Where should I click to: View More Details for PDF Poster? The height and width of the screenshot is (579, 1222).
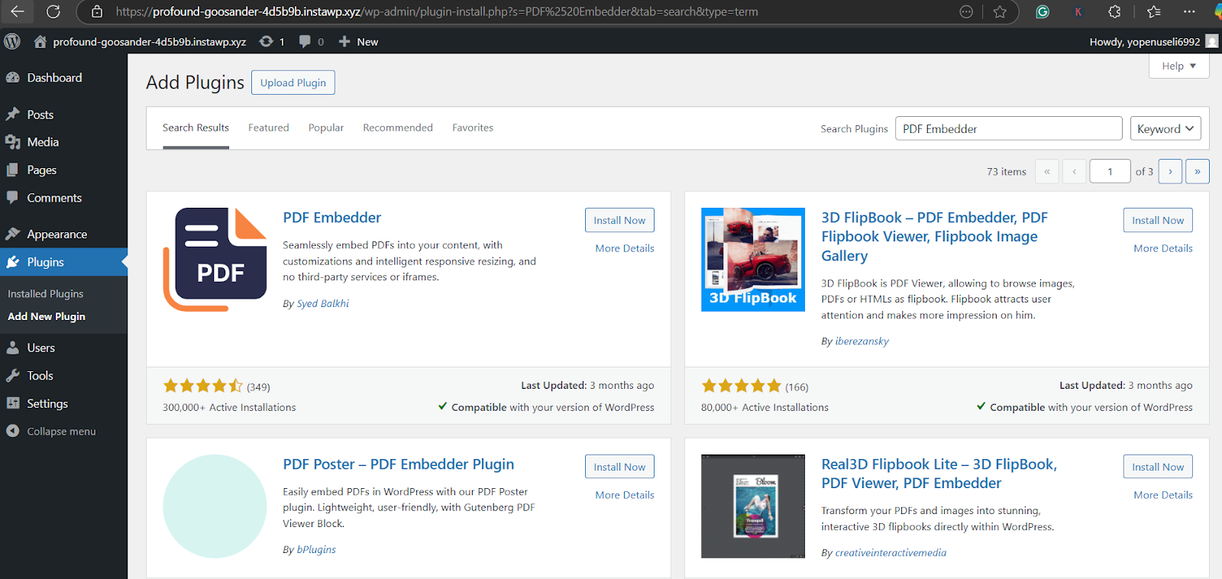click(x=625, y=495)
